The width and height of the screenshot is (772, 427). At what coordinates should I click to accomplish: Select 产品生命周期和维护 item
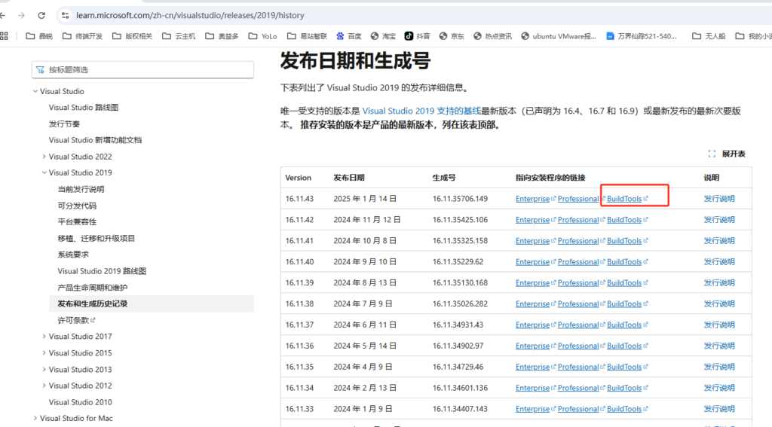92,288
